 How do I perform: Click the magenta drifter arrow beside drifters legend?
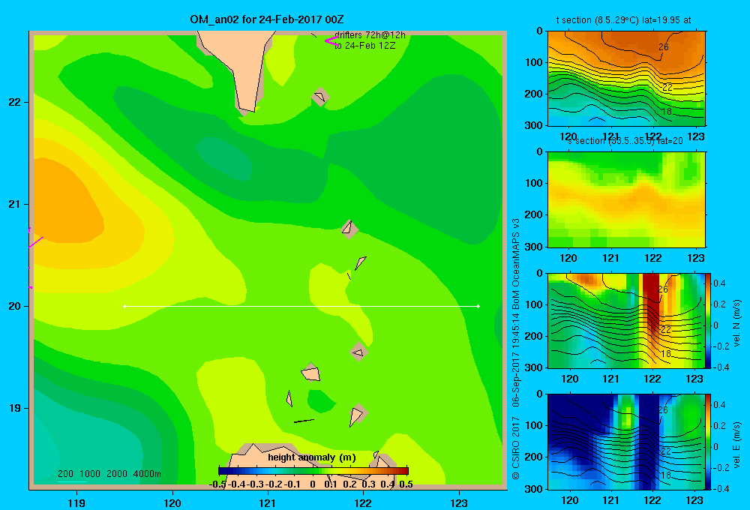331,40
